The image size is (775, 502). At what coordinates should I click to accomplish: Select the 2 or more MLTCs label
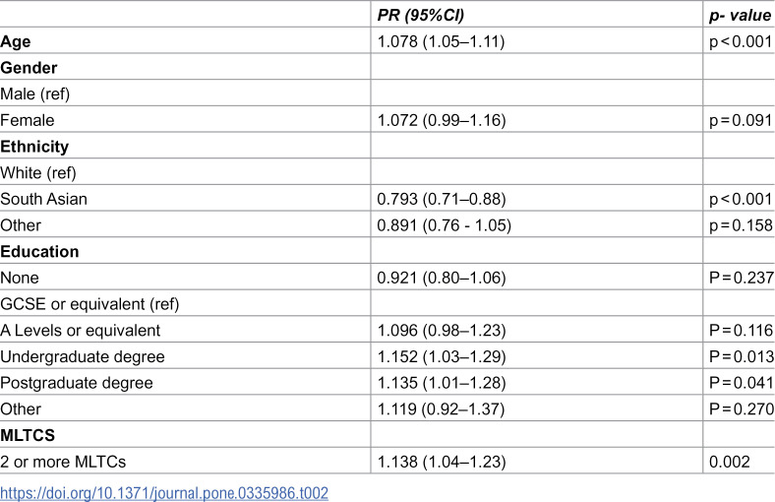tap(63, 462)
